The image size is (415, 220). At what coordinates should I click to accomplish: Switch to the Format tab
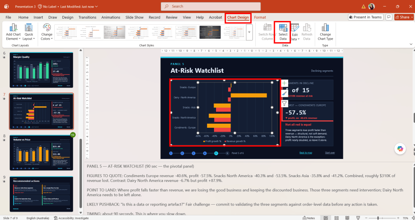point(260,17)
